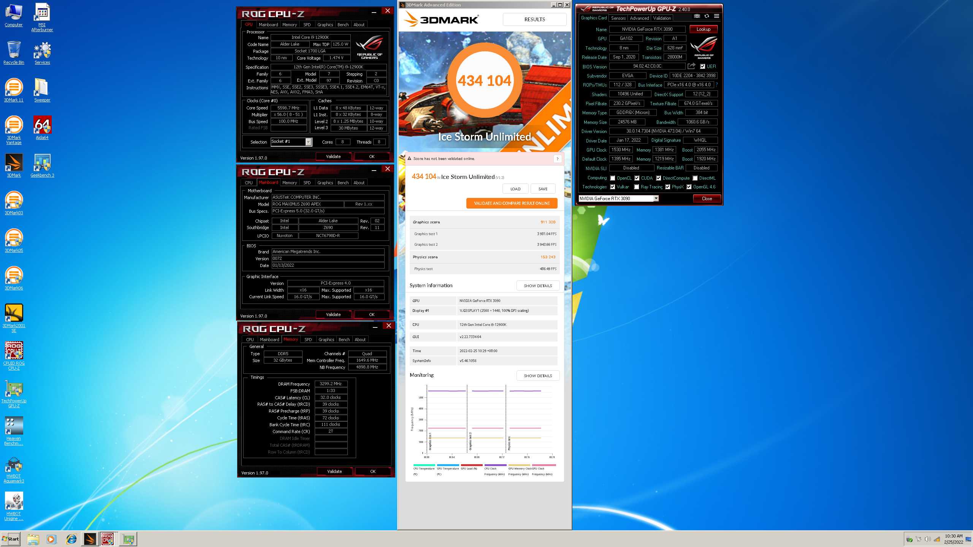973x547 pixels.
Task: Open Validation tab in GPU-Z
Action: [x=662, y=18]
